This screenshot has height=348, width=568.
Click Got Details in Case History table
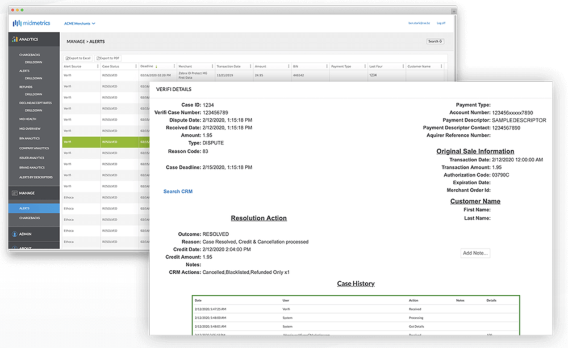(x=416, y=326)
